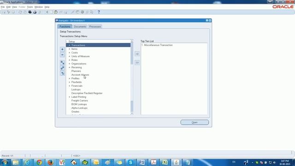
Task: Collapse the Setup tree node
Action: tap(67, 41)
